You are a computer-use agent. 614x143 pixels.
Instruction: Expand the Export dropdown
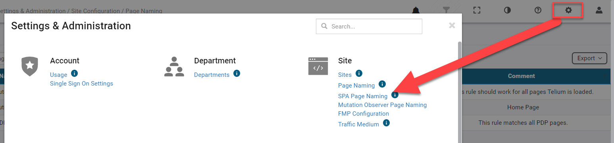589,58
